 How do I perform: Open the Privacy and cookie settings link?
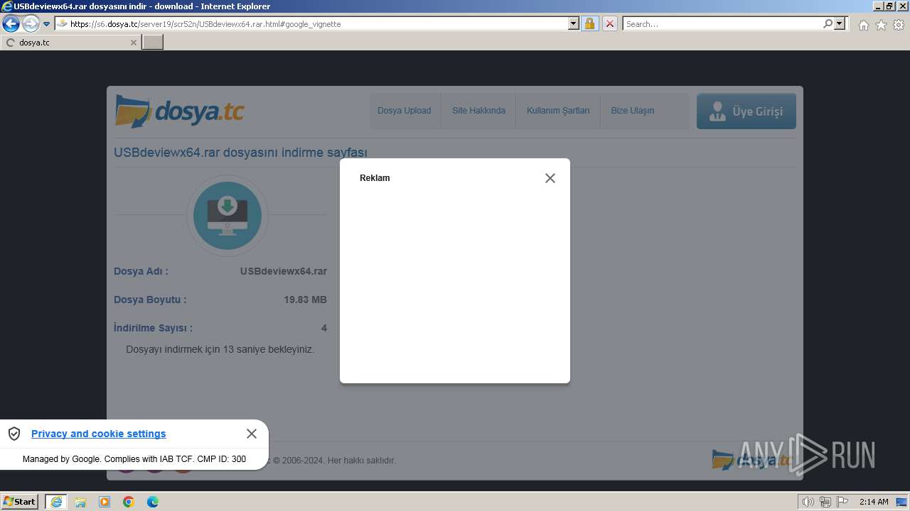pos(99,434)
